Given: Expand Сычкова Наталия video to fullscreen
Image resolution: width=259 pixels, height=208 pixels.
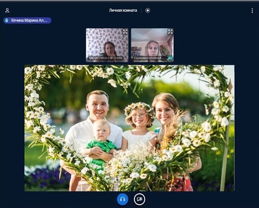Looking at the screenshot, I should [x=170, y=32].
